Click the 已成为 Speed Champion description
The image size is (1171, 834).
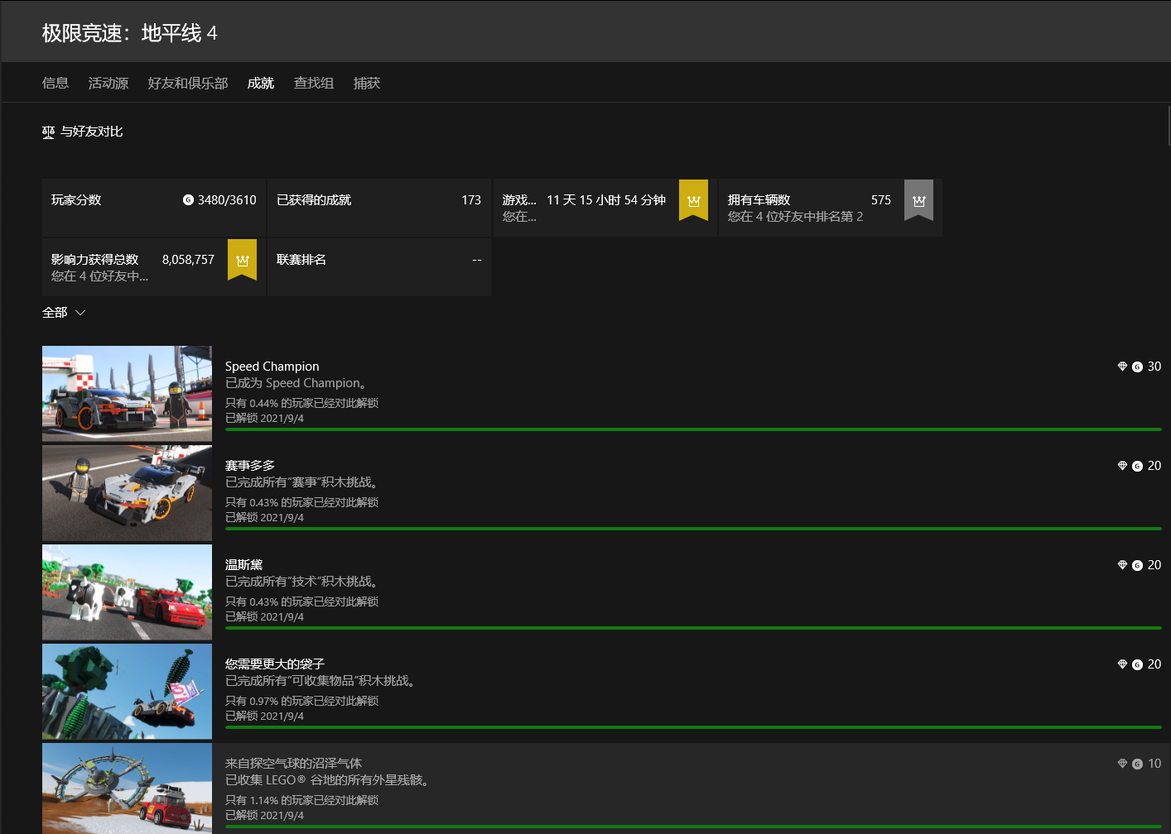coord(296,383)
